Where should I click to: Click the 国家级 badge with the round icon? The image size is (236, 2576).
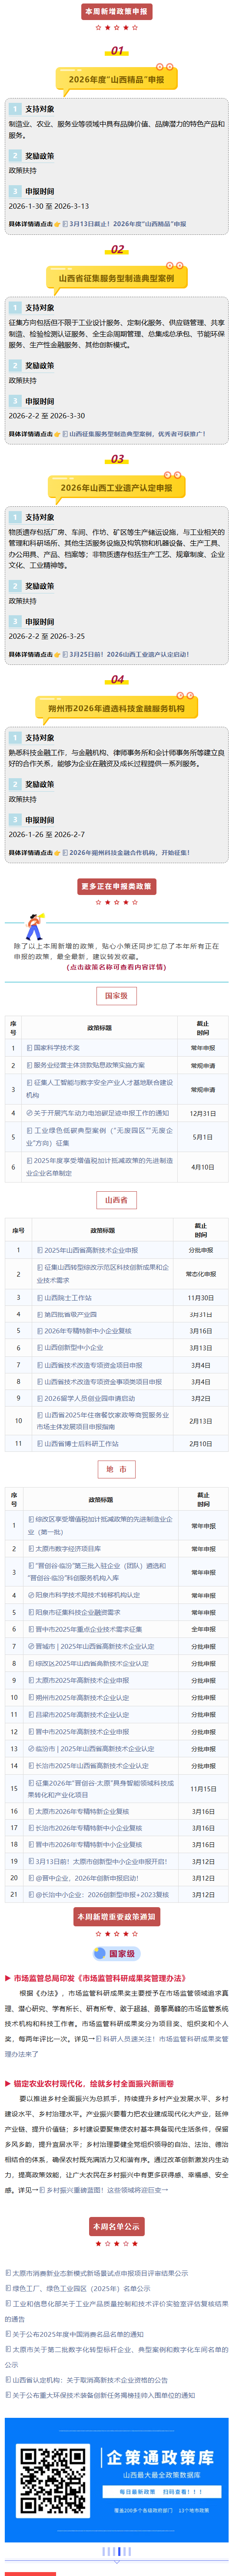tap(117, 1953)
